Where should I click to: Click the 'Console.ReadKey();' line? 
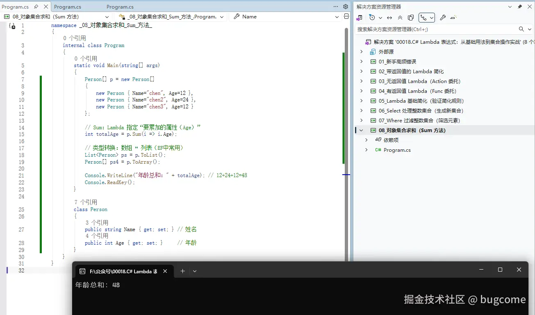click(x=109, y=182)
